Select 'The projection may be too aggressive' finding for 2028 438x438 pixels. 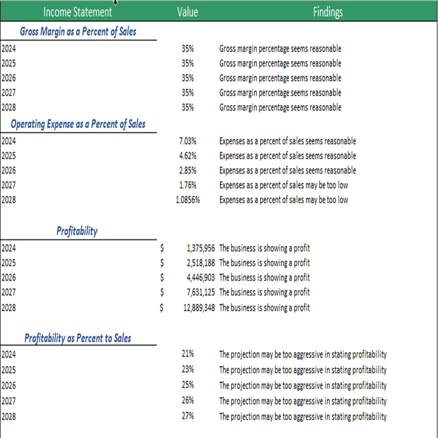[x=304, y=417]
